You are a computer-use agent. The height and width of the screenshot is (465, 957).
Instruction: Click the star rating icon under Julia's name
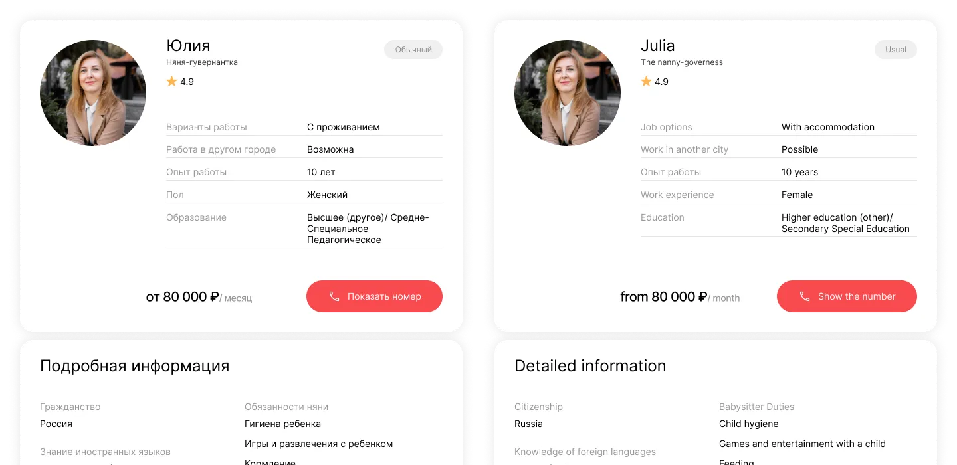[x=646, y=81]
